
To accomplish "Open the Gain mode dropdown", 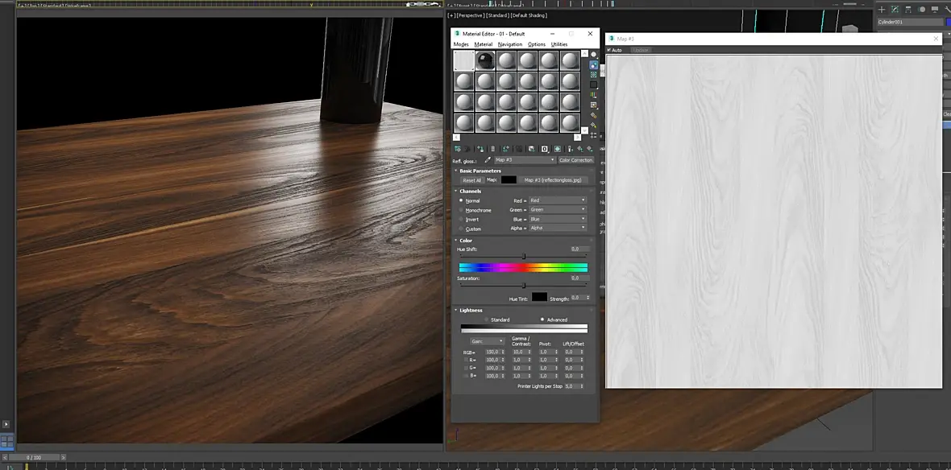I will [x=488, y=341].
